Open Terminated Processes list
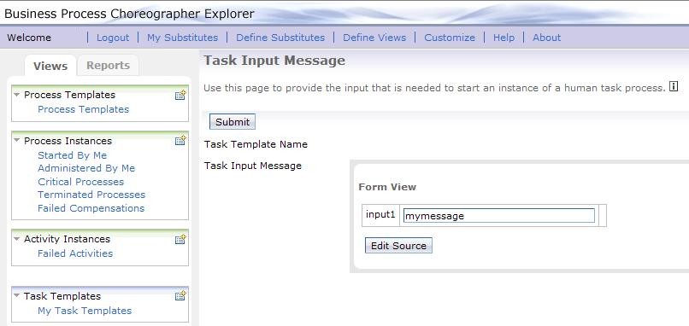Screen dimensions: 689x326 (x=91, y=195)
